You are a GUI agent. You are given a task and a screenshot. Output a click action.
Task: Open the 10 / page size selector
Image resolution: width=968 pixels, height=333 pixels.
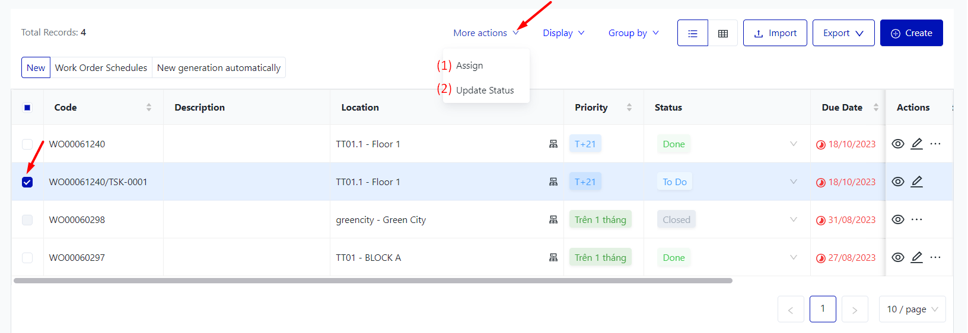(x=912, y=309)
